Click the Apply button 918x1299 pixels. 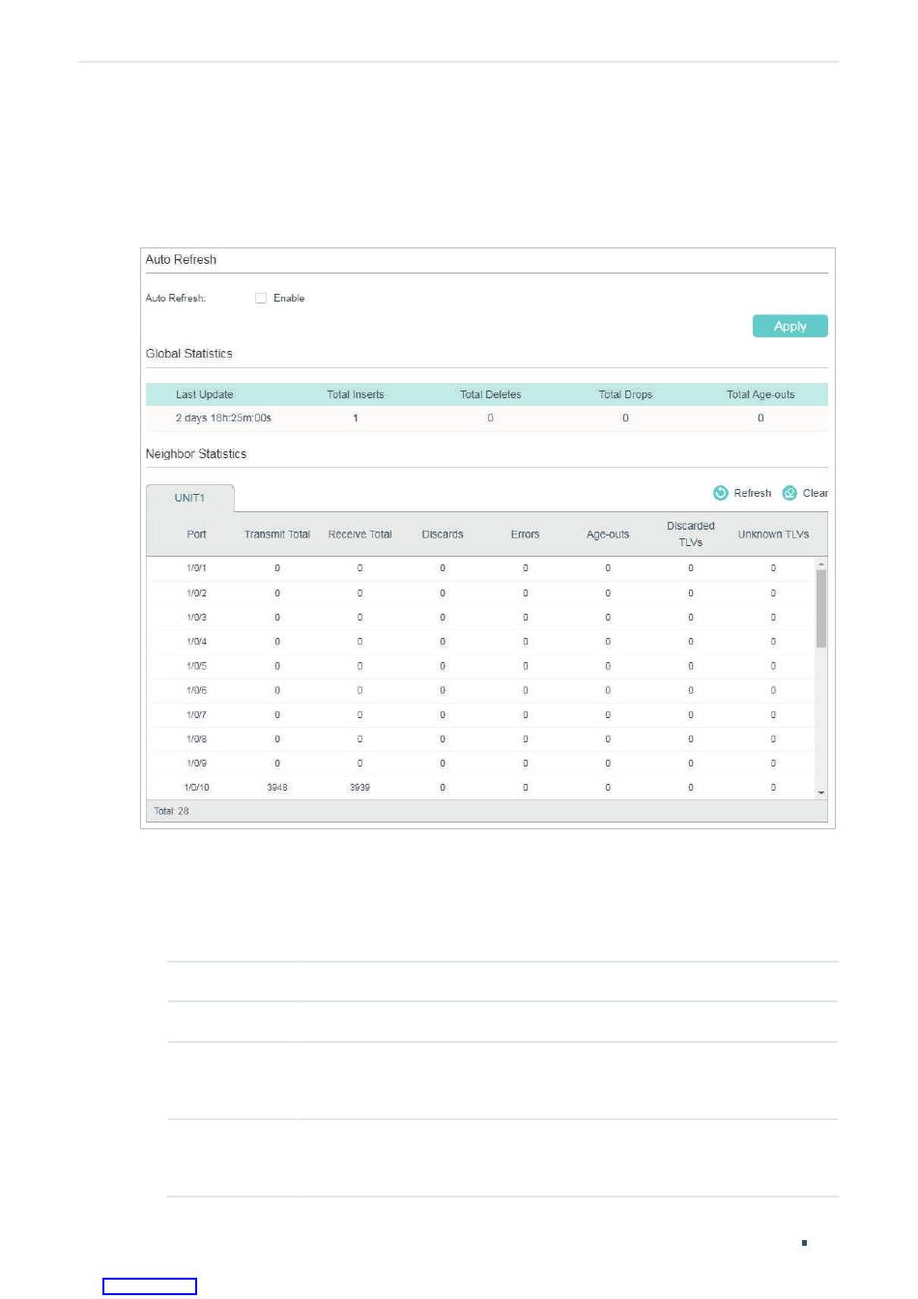click(789, 327)
